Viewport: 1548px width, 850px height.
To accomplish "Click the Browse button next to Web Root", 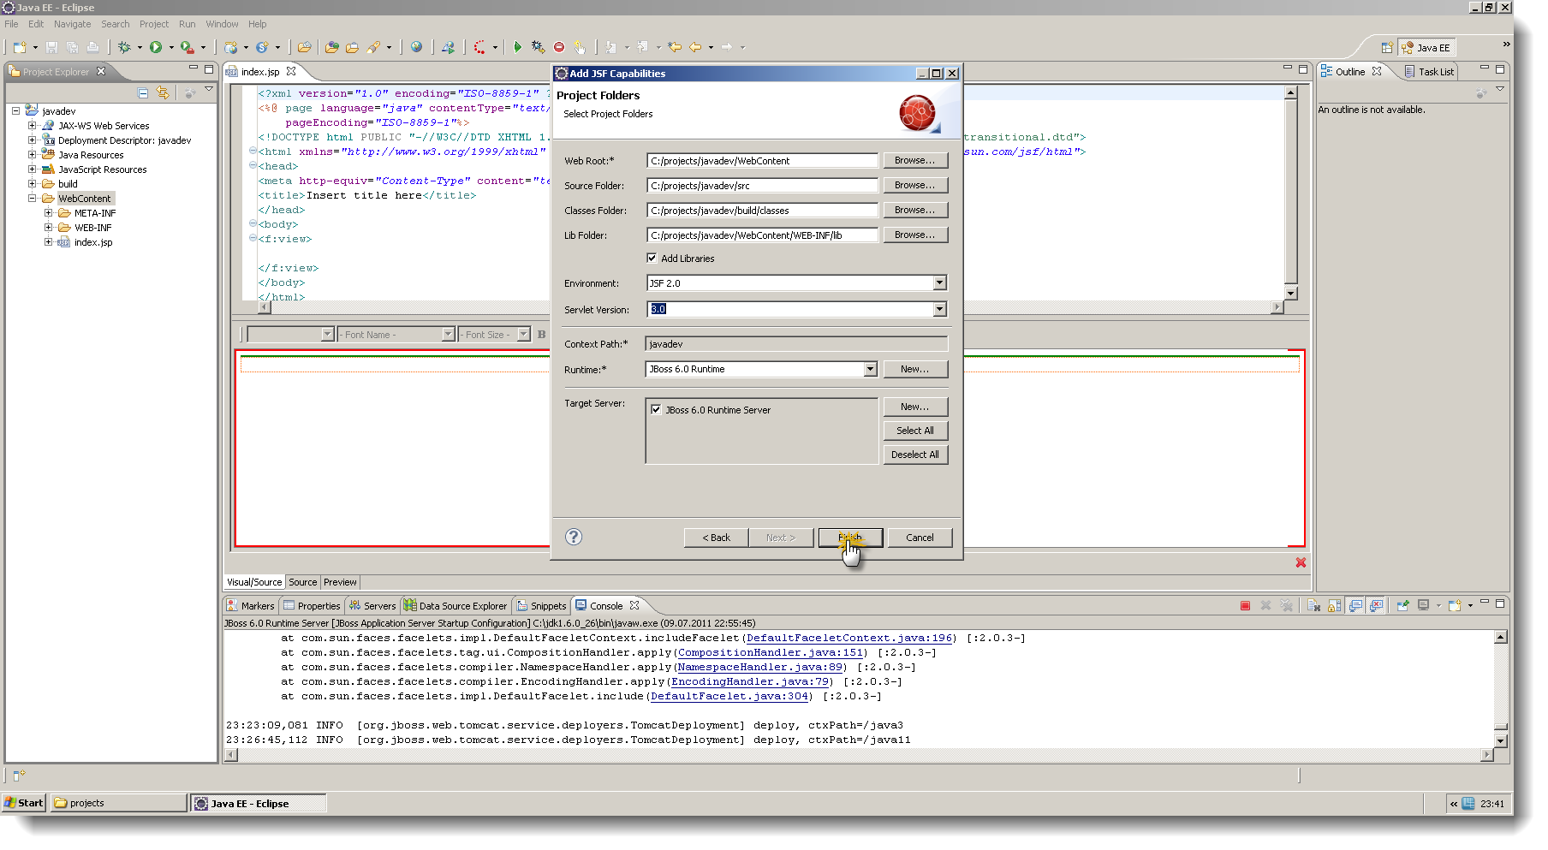I will coord(914,160).
